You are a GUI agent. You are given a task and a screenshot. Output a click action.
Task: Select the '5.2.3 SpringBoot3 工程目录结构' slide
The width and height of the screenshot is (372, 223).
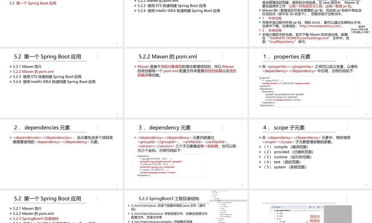pos(186,207)
